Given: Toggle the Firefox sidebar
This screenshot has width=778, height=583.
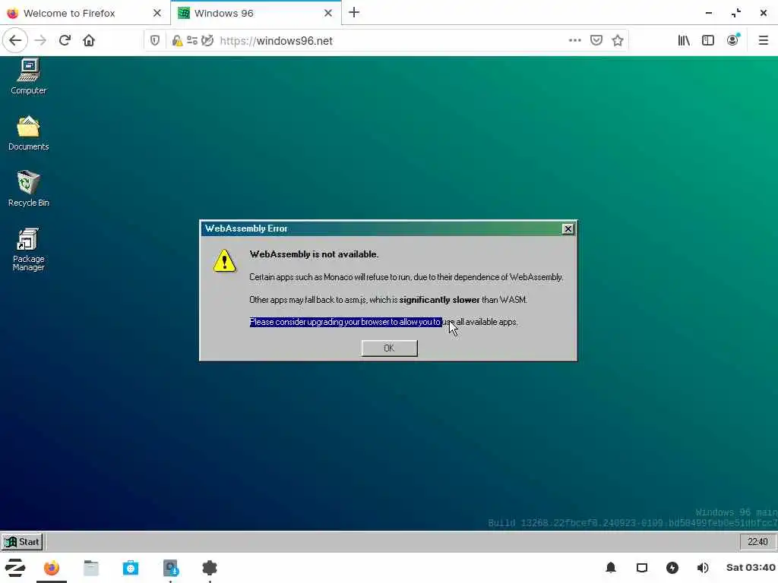Looking at the screenshot, I should pos(708,41).
